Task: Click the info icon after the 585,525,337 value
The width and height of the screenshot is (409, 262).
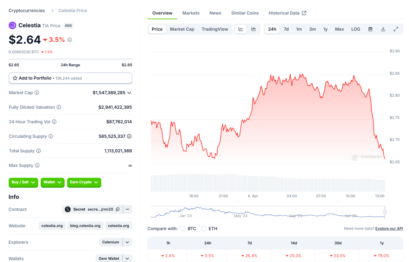Action: click(129, 136)
